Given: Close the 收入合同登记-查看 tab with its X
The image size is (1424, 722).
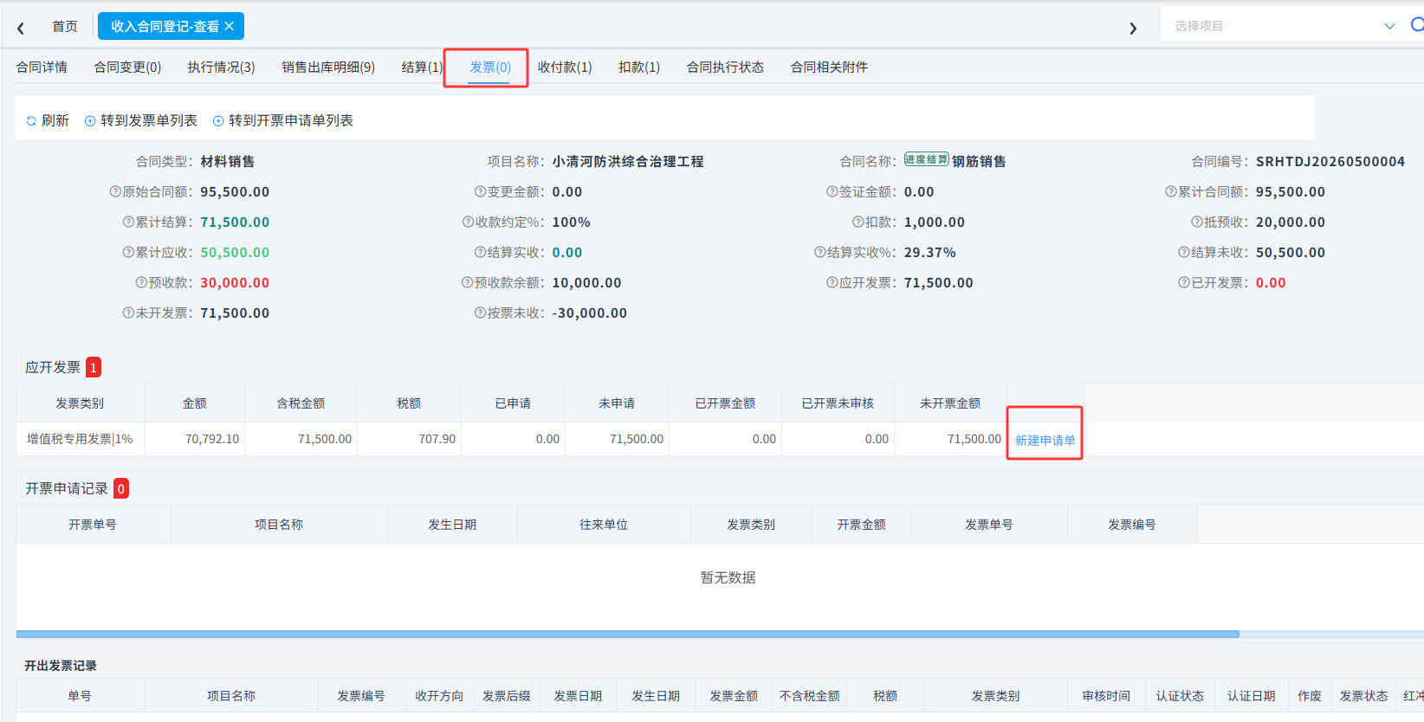Looking at the screenshot, I should click(x=230, y=26).
